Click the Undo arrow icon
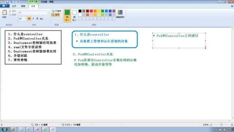234x132 pixels. pos(11,2)
